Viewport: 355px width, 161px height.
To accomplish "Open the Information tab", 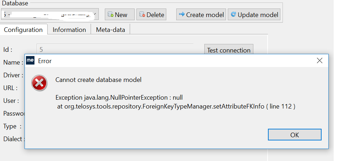I will click(x=69, y=30).
